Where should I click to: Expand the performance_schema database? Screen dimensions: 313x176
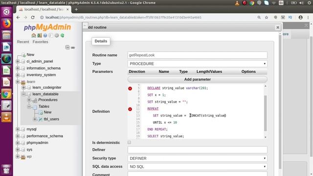point(18,136)
